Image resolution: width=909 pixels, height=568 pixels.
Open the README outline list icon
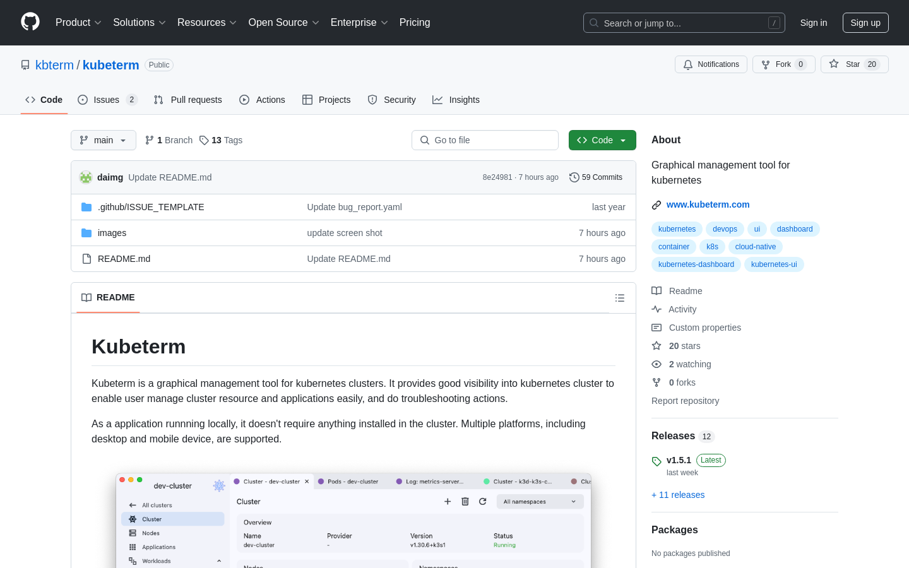pyautogui.click(x=620, y=298)
